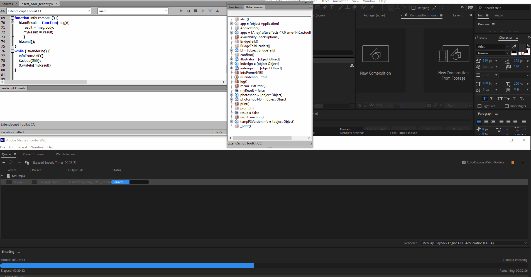Viewport: 531px width, 277px height.
Task: Select the Clone Stamp tool in After Effects
Action: click(x=348, y=8)
